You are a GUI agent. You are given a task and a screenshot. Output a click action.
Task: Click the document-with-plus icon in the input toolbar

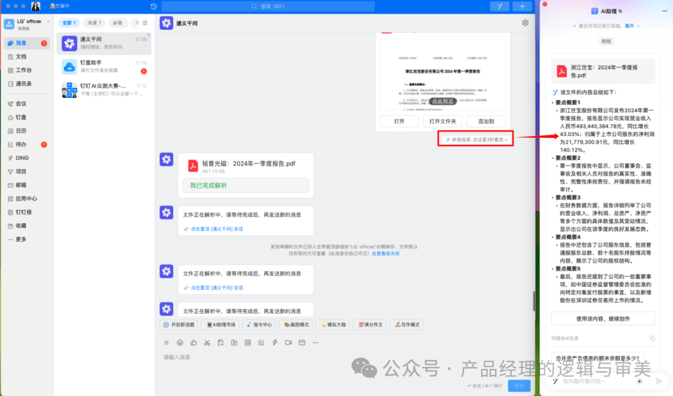(x=221, y=343)
